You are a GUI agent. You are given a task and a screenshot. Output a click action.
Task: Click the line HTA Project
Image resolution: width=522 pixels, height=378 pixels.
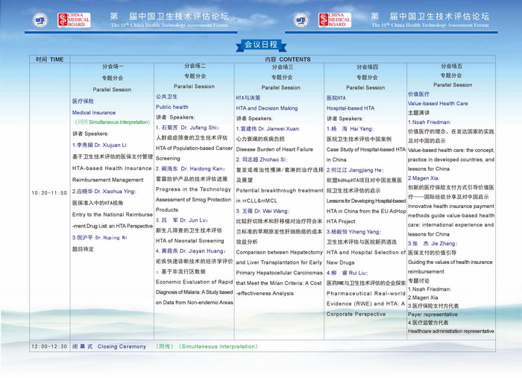341,221
